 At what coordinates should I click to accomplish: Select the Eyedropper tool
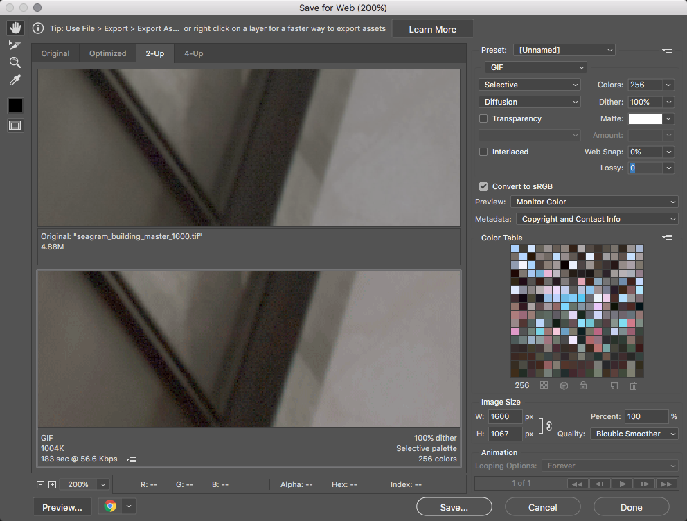pos(15,80)
